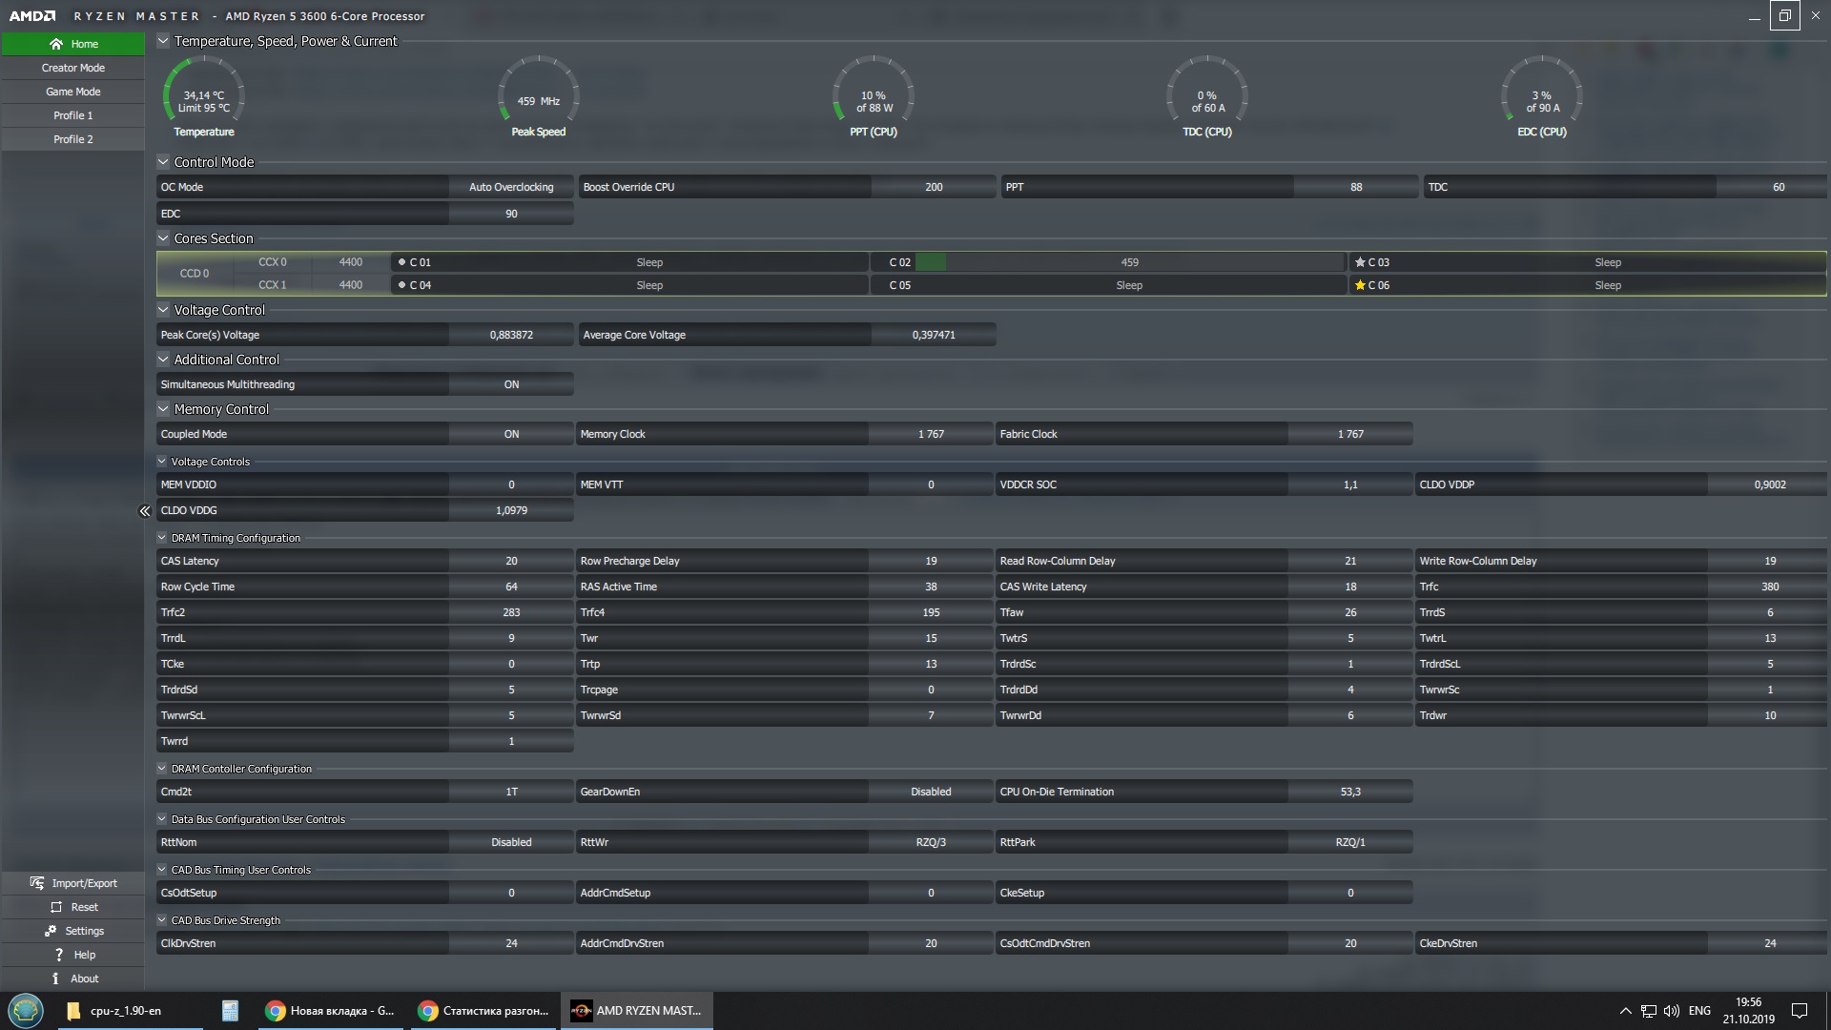Switch to Creator Mode tab
The width and height of the screenshot is (1831, 1030).
(72, 68)
